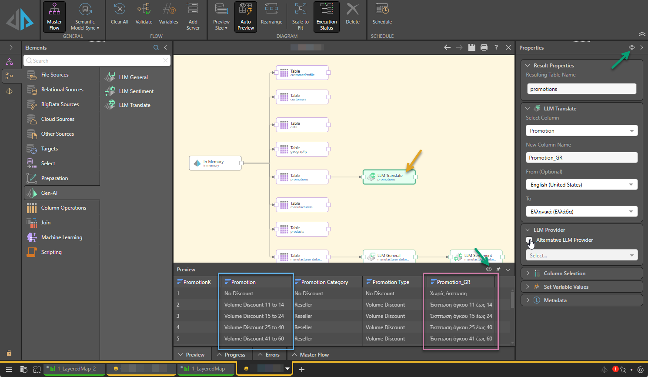This screenshot has width=648, height=377.
Task: Open the To language dropdown
Action: click(581, 212)
